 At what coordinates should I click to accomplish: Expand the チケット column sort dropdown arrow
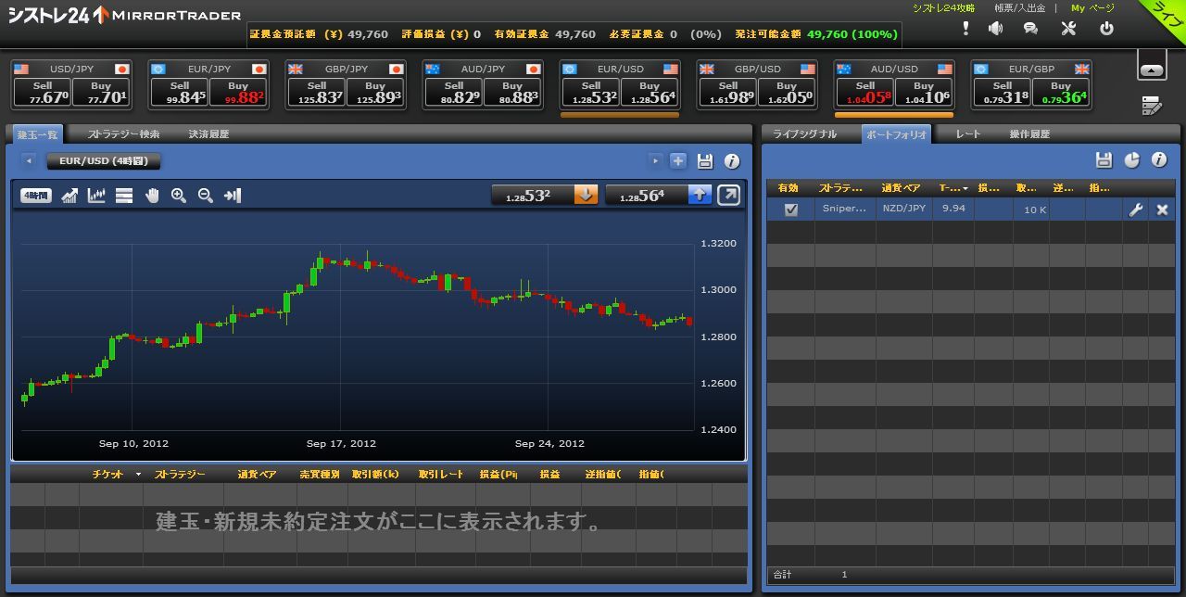click(x=139, y=475)
